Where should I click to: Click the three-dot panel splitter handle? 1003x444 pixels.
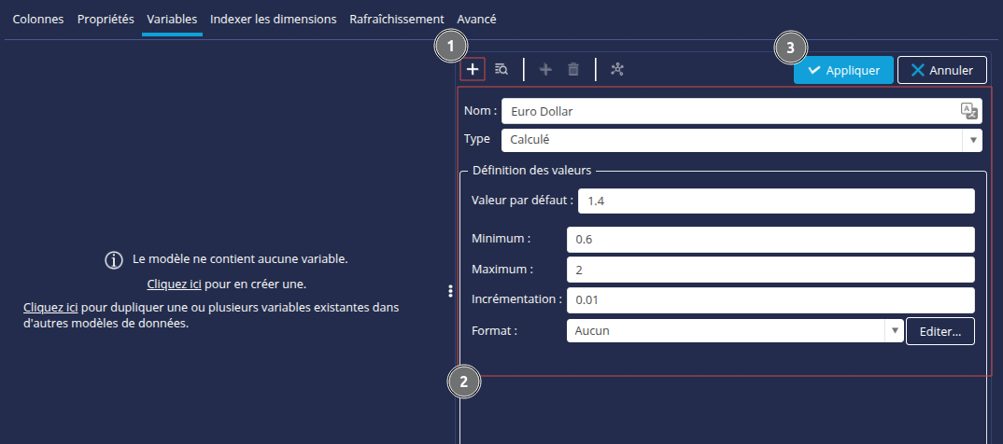[450, 290]
